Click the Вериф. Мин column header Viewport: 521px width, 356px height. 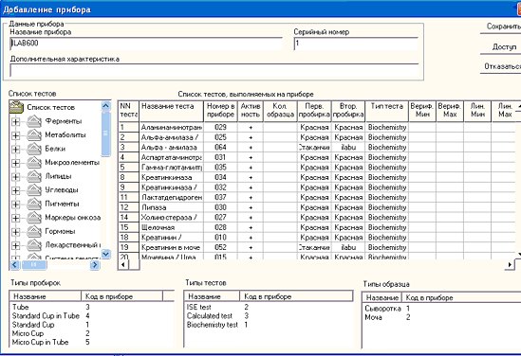click(x=422, y=111)
